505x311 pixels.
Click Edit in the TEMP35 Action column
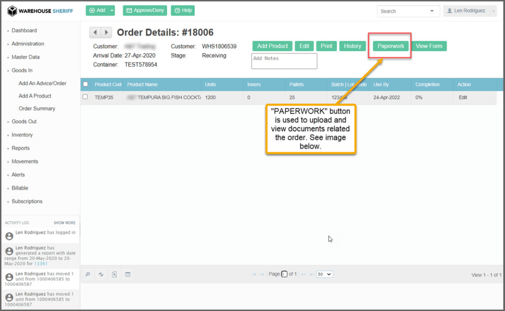(463, 98)
